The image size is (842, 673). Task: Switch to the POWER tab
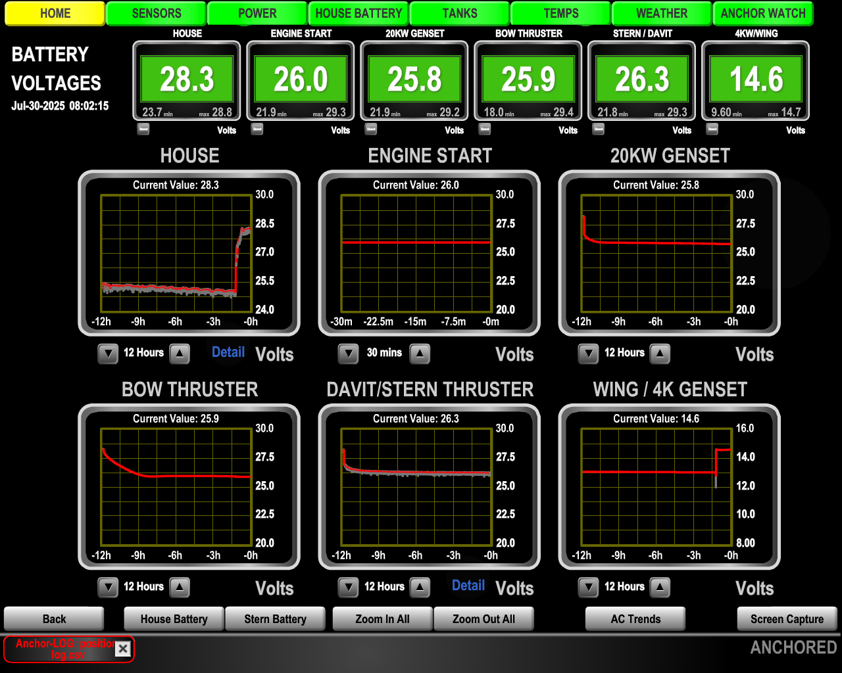[258, 13]
